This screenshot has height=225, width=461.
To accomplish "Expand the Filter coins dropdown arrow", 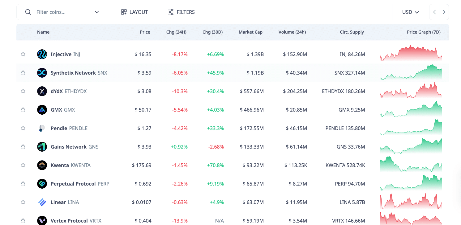I will (x=97, y=12).
